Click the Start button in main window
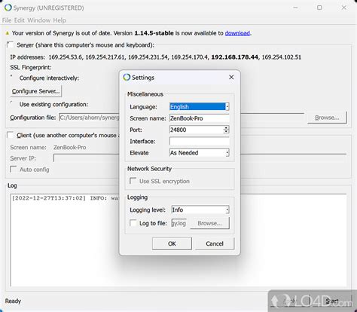 tap(332, 301)
